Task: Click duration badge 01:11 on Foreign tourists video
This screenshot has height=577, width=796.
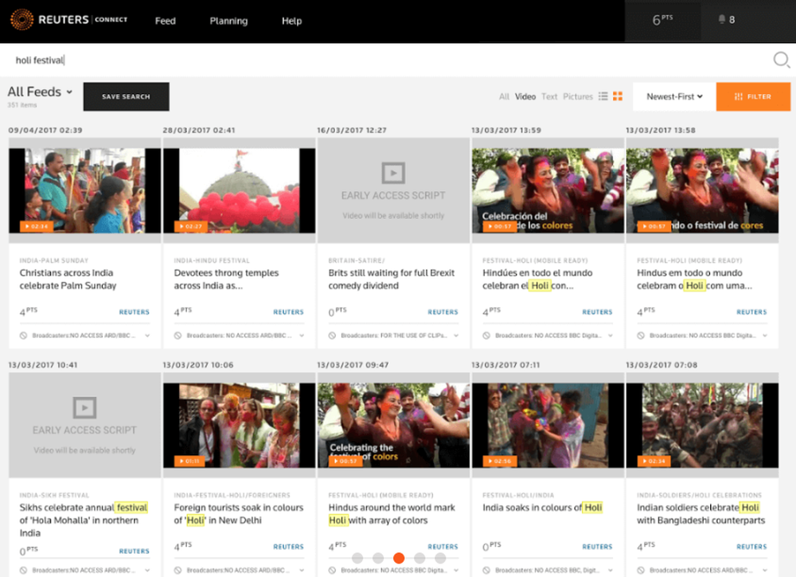Action: click(189, 462)
